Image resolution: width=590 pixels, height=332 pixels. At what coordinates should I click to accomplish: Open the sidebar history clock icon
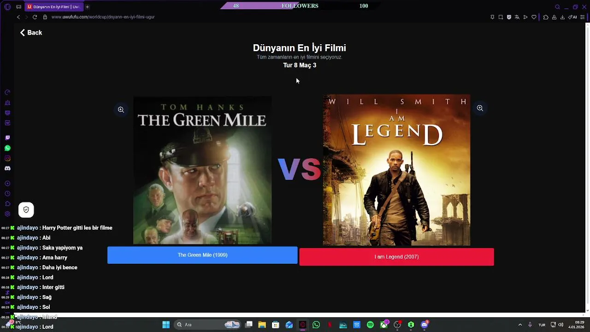click(x=7, y=194)
